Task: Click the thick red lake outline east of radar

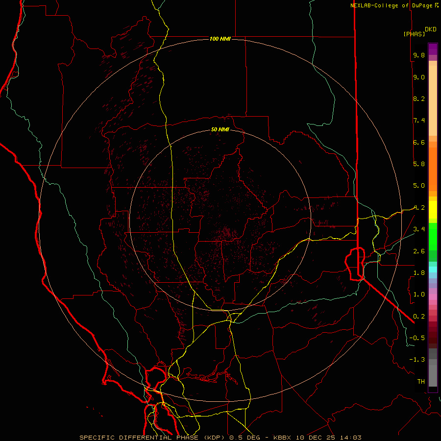Action: [355, 264]
